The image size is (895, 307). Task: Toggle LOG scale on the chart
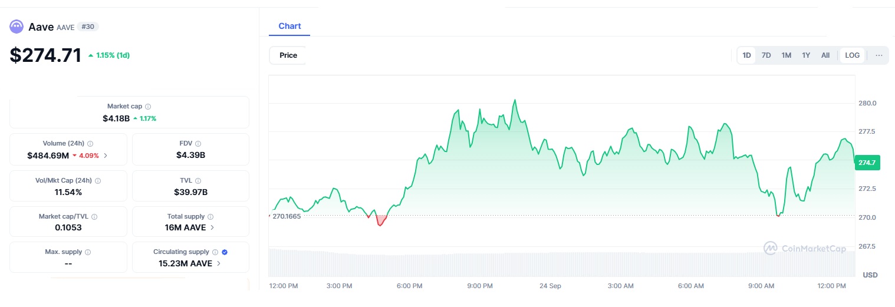853,55
